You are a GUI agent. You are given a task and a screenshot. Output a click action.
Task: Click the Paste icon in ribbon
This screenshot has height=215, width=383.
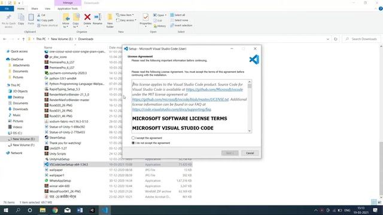31,17
